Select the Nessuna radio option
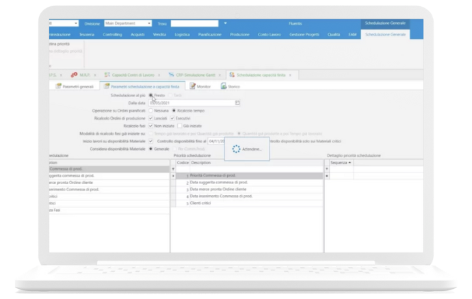This screenshot has height=299, width=472. click(x=151, y=110)
